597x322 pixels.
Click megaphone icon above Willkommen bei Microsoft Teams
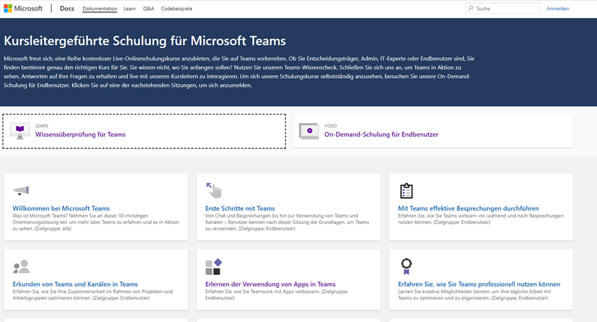click(22, 190)
